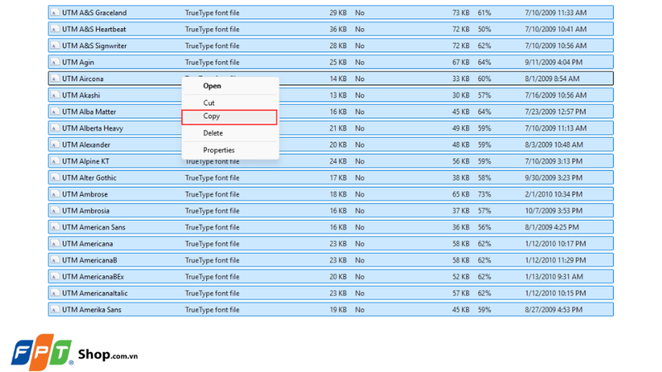Choose Copy from the context menu

pos(229,117)
